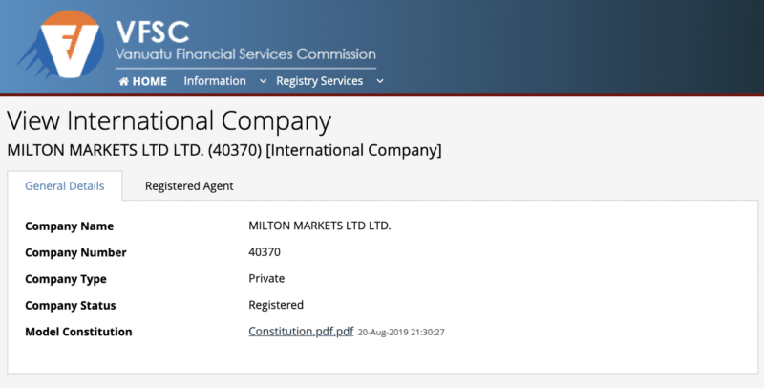Expand the chevron next to Registry Services
764x388 pixels.
(380, 81)
